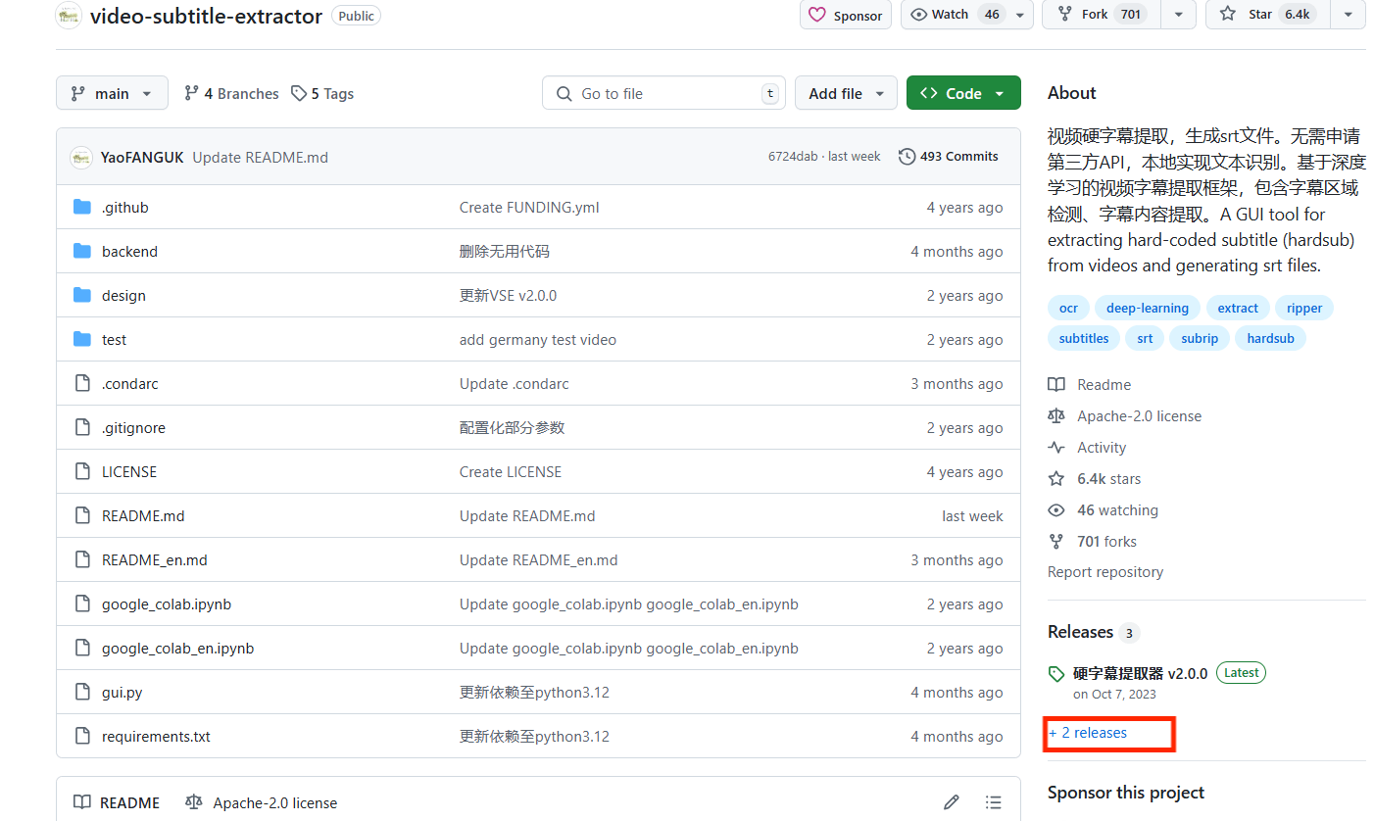Click the Activity pulse icon
Viewport: 1374px width, 821px height.
pos(1055,448)
